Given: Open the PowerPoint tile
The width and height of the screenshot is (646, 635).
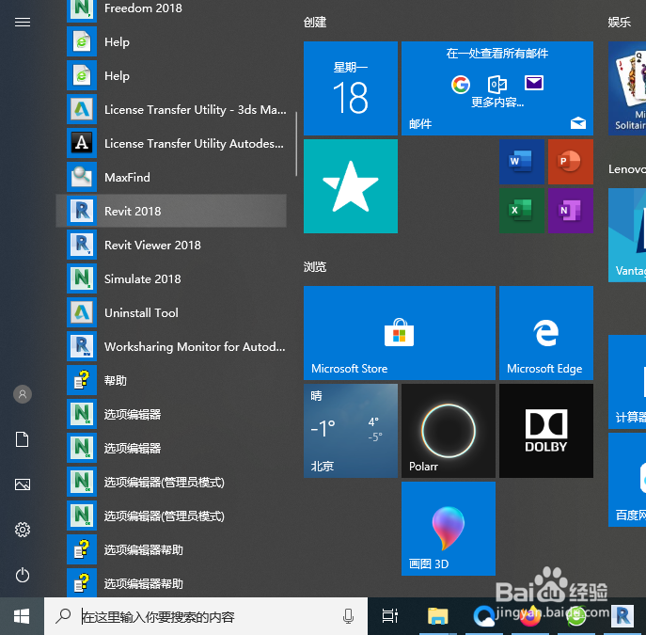Looking at the screenshot, I should (571, 162).
